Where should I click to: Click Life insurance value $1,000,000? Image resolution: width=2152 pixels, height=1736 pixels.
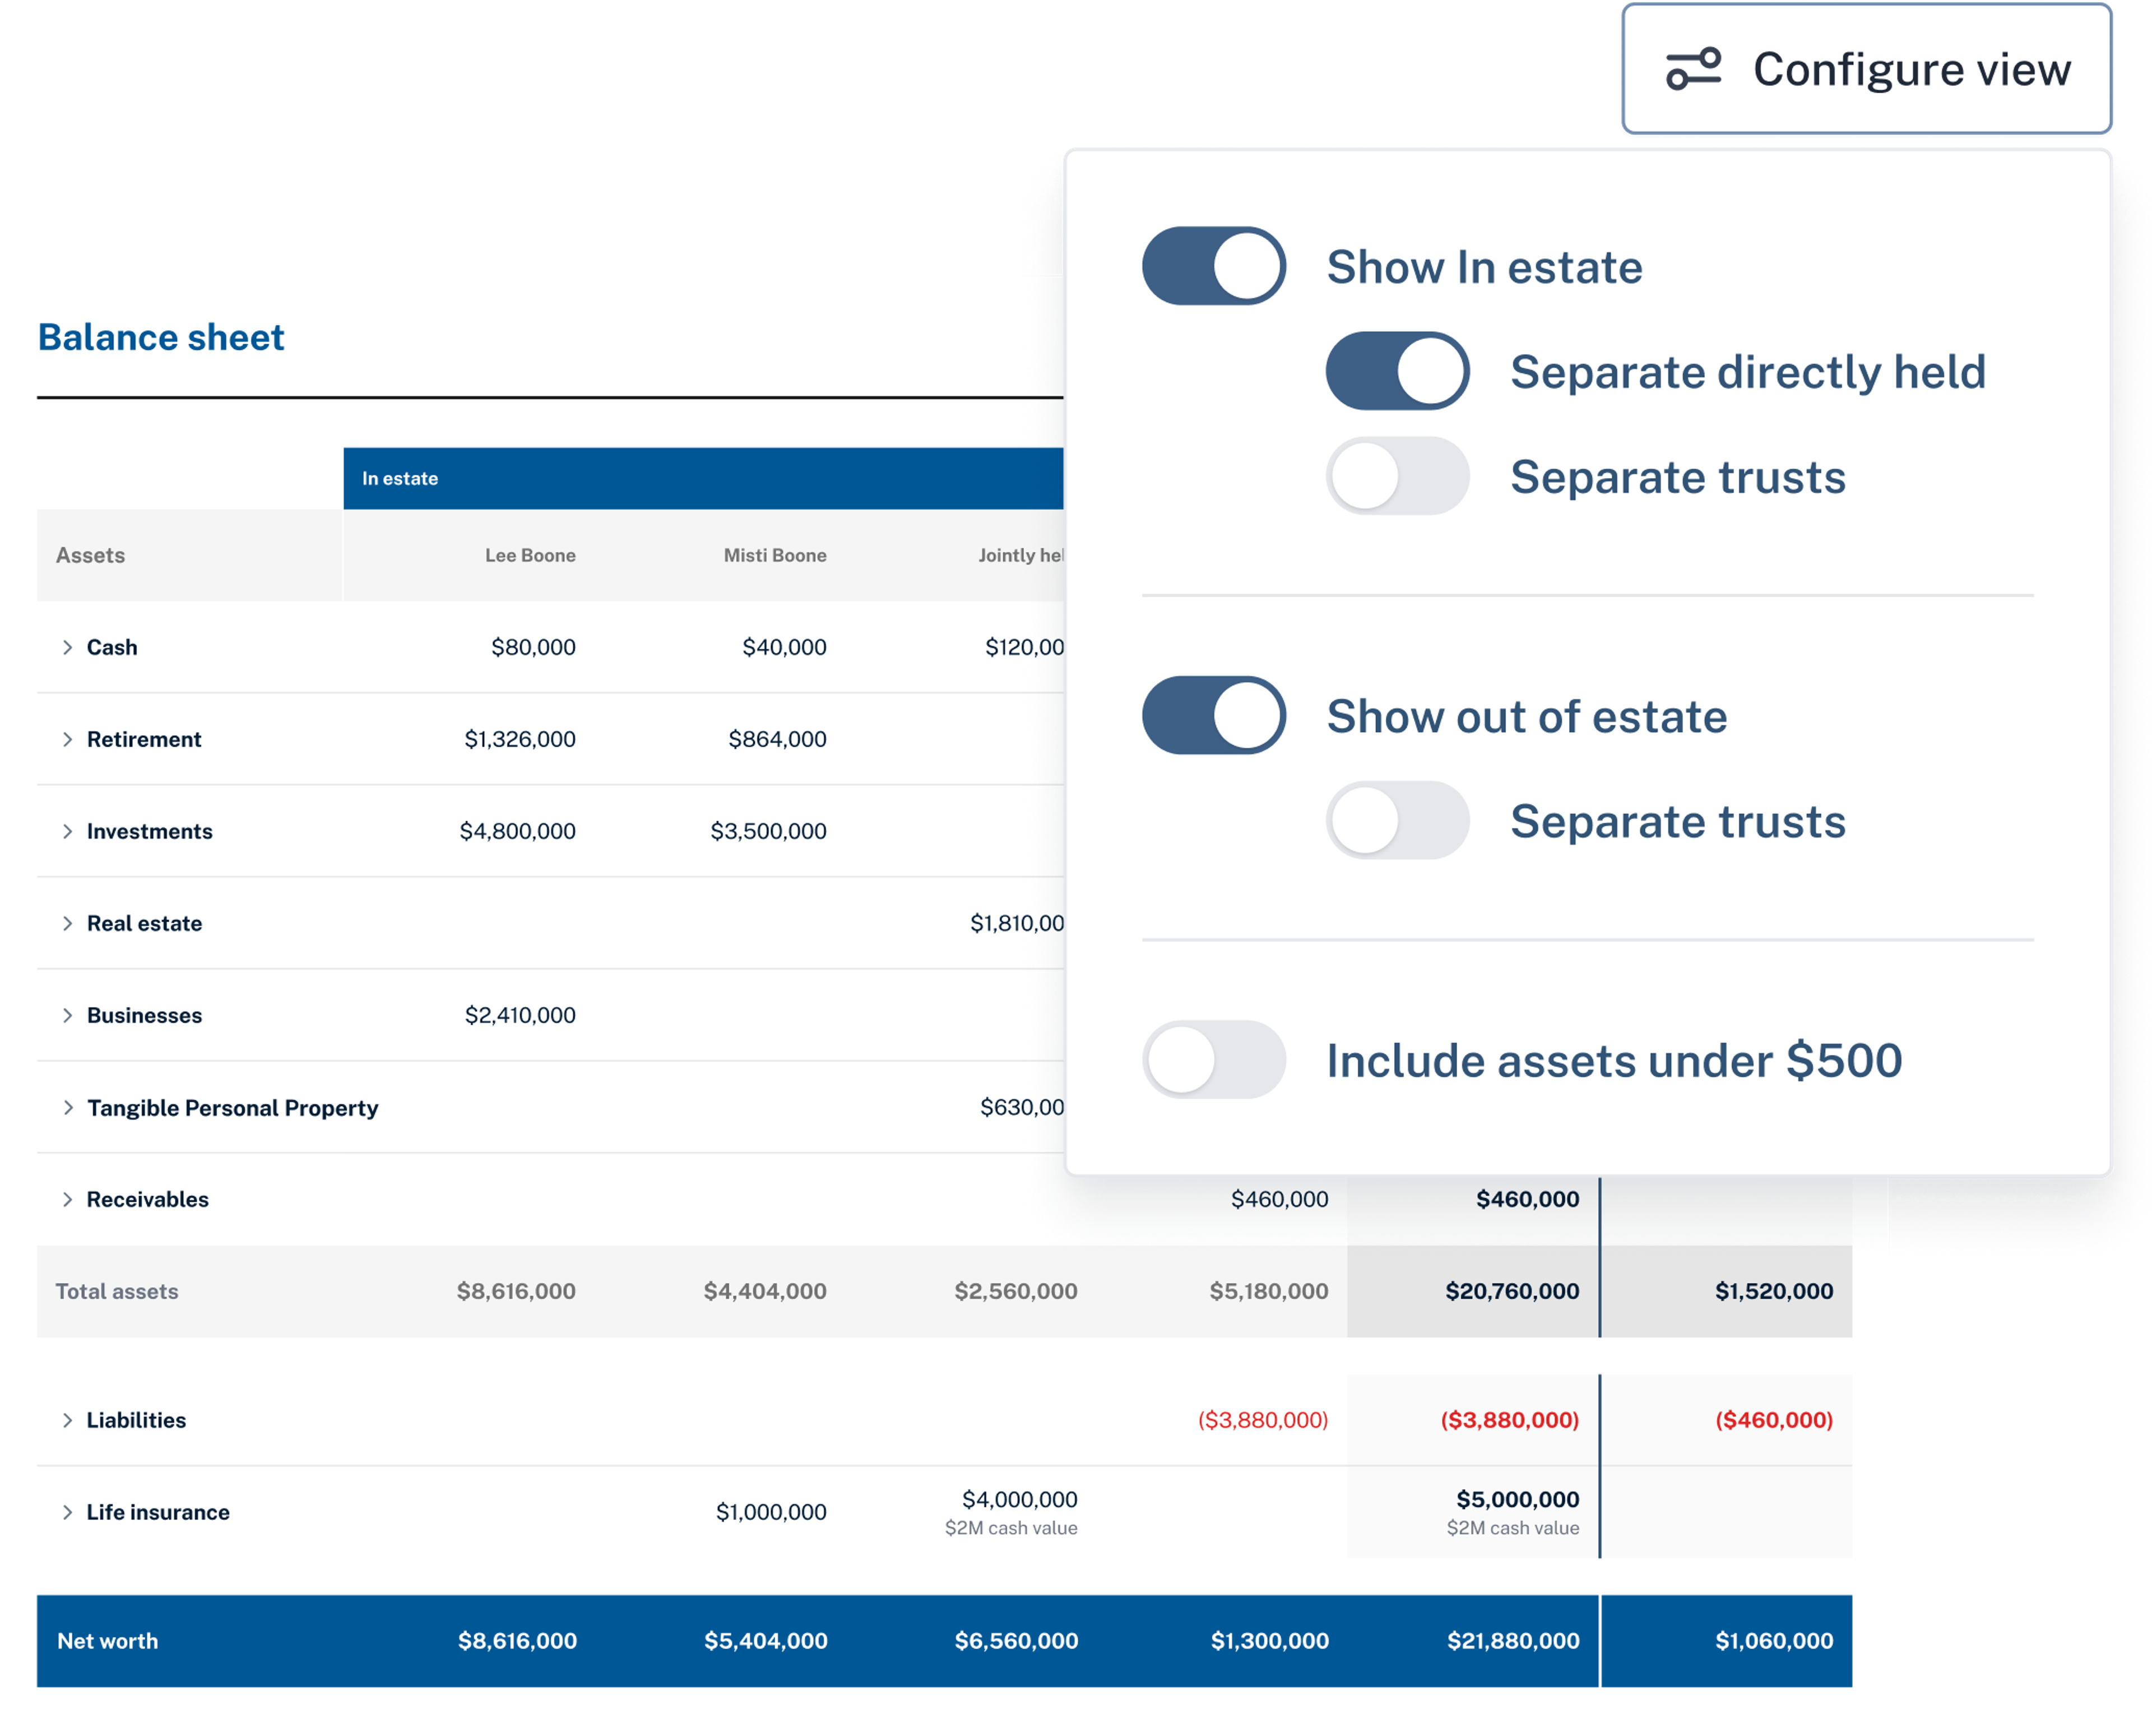click(x=771, y=1512)
